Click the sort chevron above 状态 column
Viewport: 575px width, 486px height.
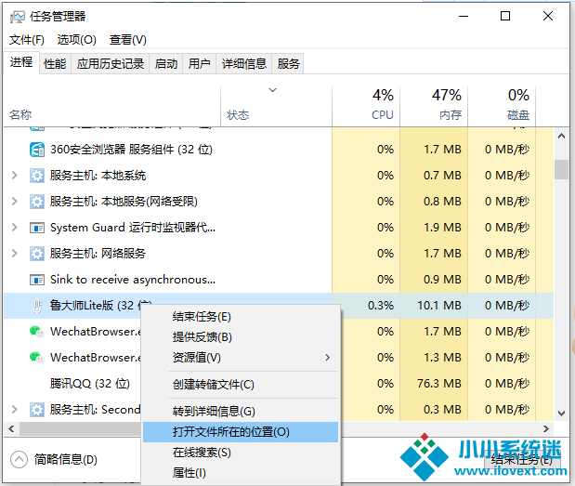(x=272, y=90)
